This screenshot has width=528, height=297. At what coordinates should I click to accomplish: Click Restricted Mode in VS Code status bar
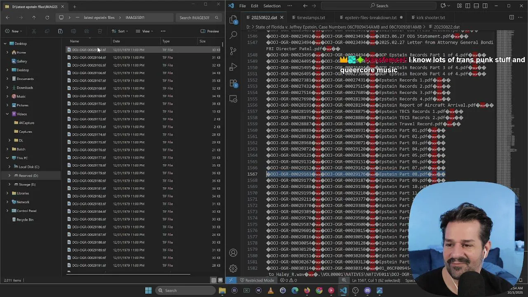(256, 280)
